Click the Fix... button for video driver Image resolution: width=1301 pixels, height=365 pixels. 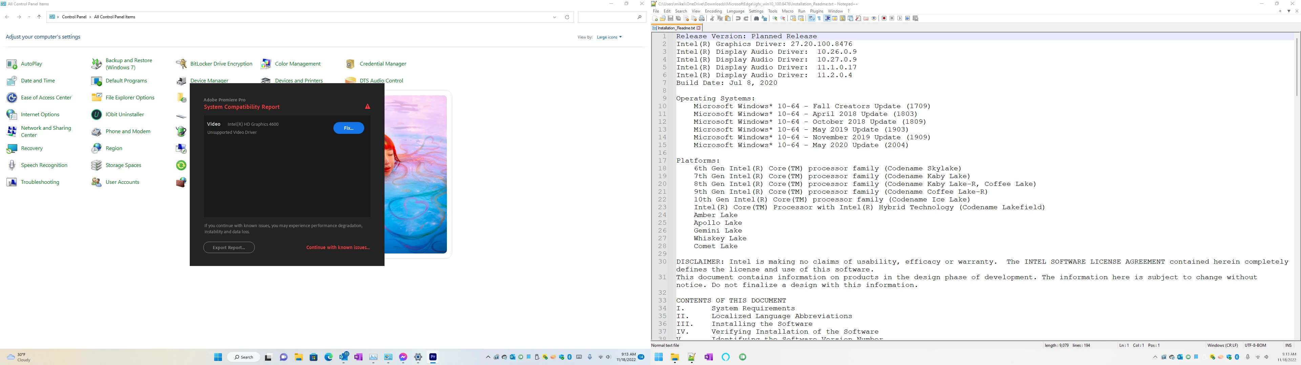click(349, 128)
